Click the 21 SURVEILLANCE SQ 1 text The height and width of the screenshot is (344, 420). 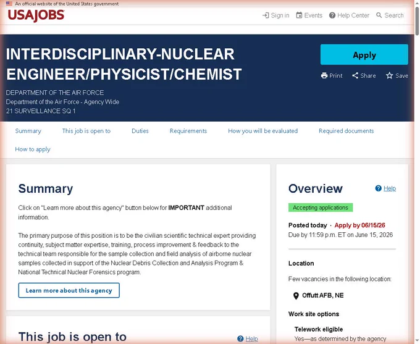pos(41,111)
